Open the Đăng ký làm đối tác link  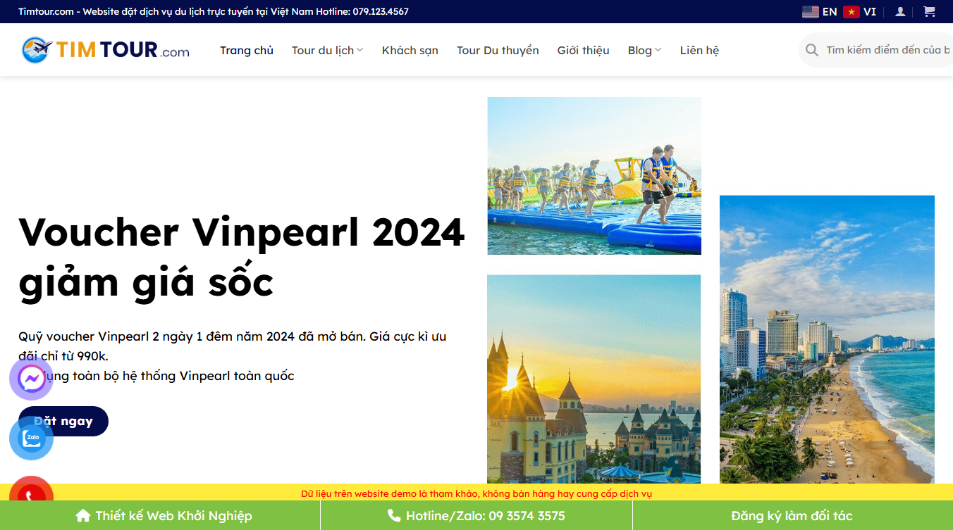792,515
